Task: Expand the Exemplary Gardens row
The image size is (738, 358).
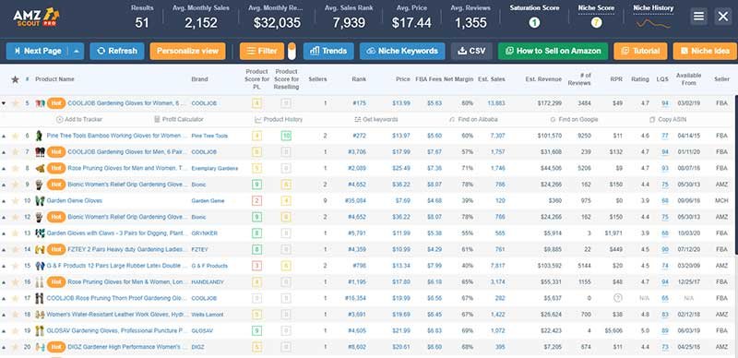Action: (x=4, y=168)
